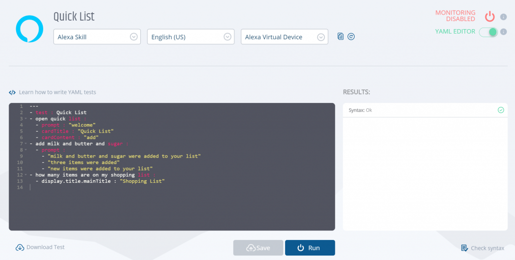Click the code icon beside Learn YAML tests
This screenshot has width=515, height=260.
[12, 92]
